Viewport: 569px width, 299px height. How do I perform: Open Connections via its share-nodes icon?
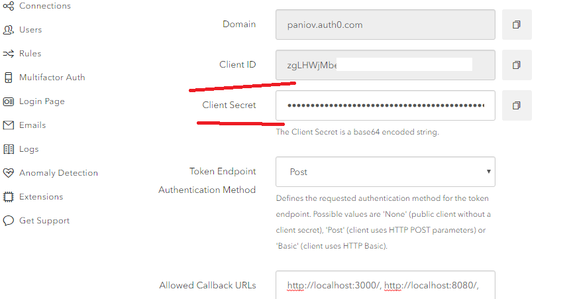click(9, 6)
